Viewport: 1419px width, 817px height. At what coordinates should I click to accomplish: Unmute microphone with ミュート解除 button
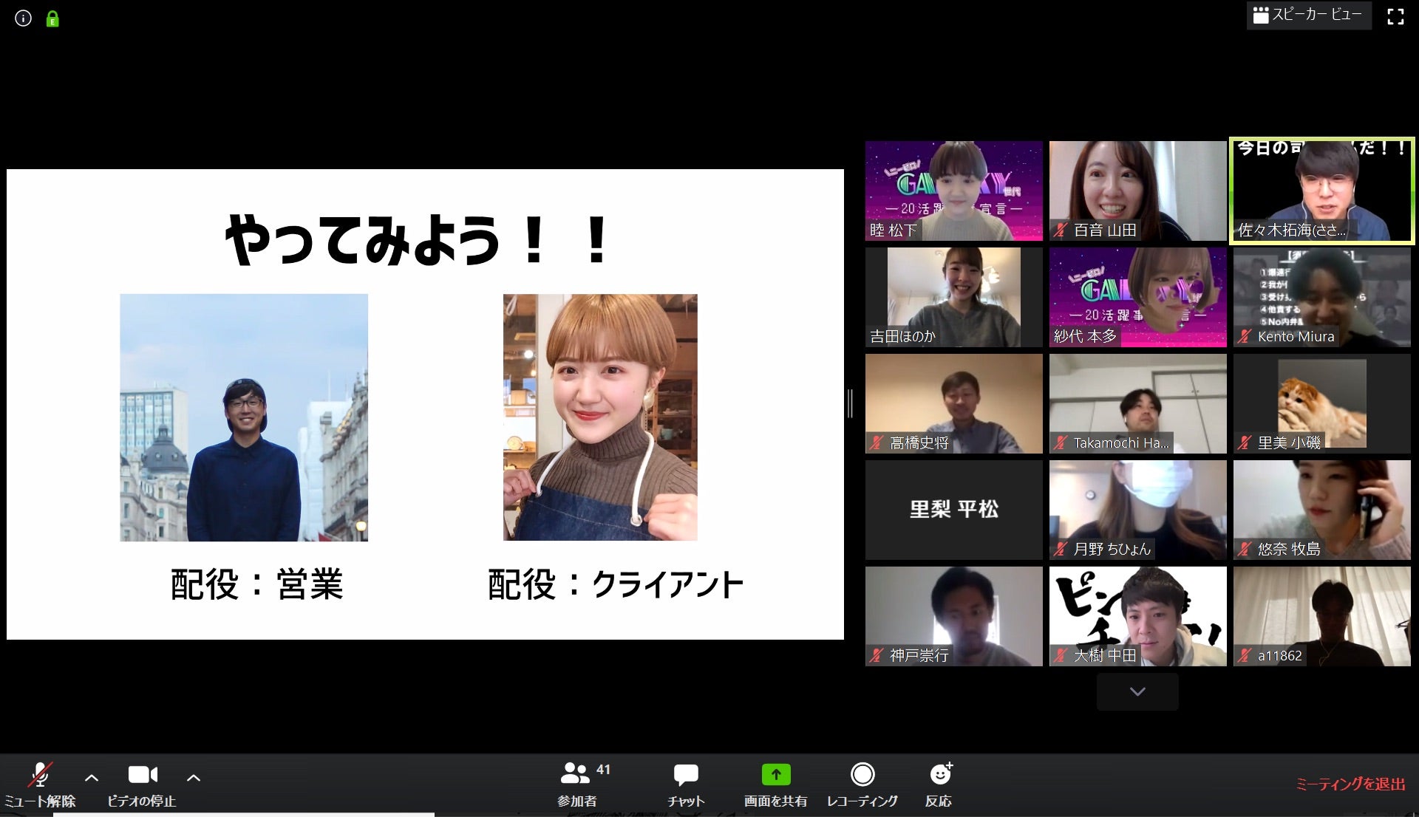(40, 784)
